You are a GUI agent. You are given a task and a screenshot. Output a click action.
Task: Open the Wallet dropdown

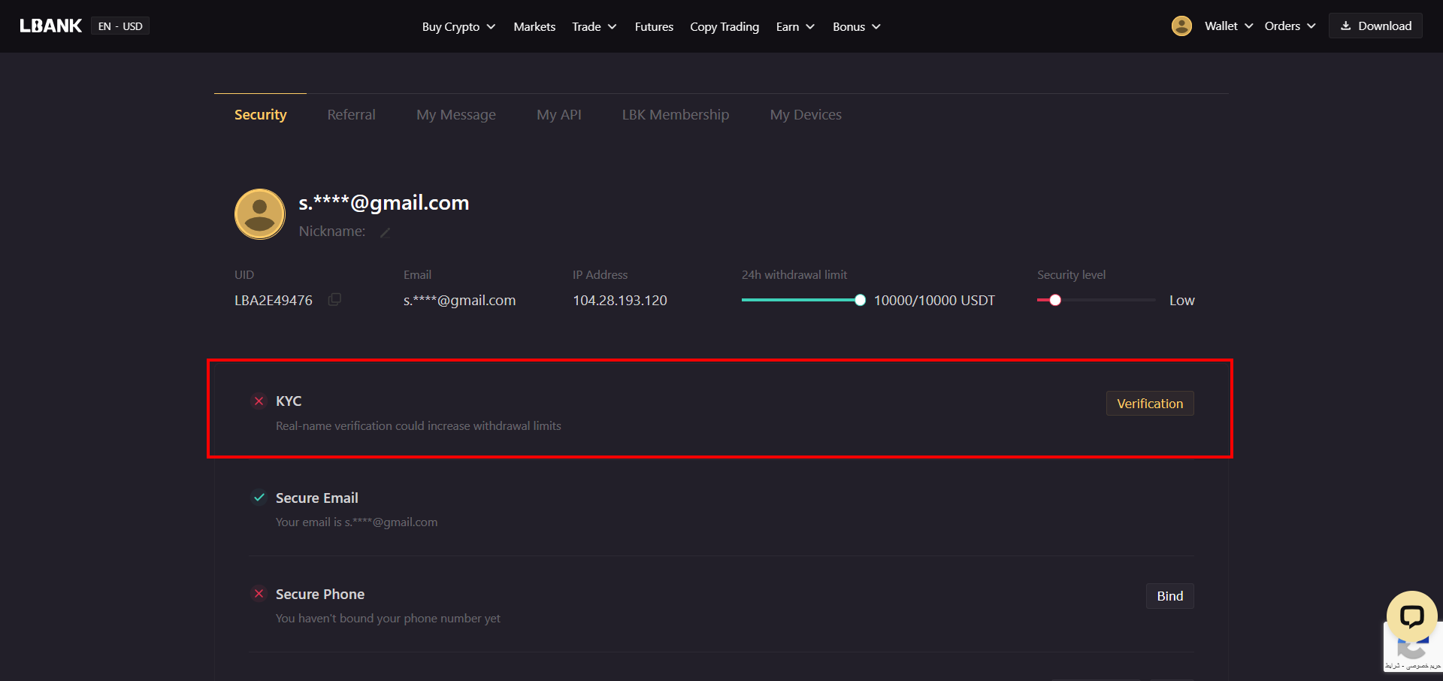tap(1229, 26)
